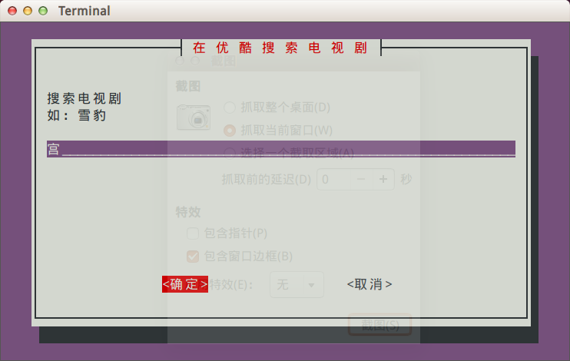Maximize the Terminal window with green button
The width and height of the screenshot is (570, 361).
click(43, 11)
